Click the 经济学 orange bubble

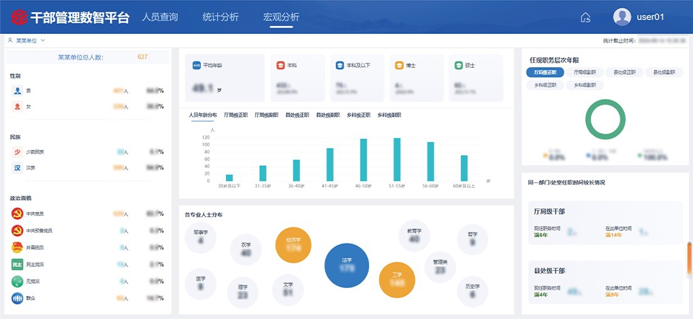[294, 245]
